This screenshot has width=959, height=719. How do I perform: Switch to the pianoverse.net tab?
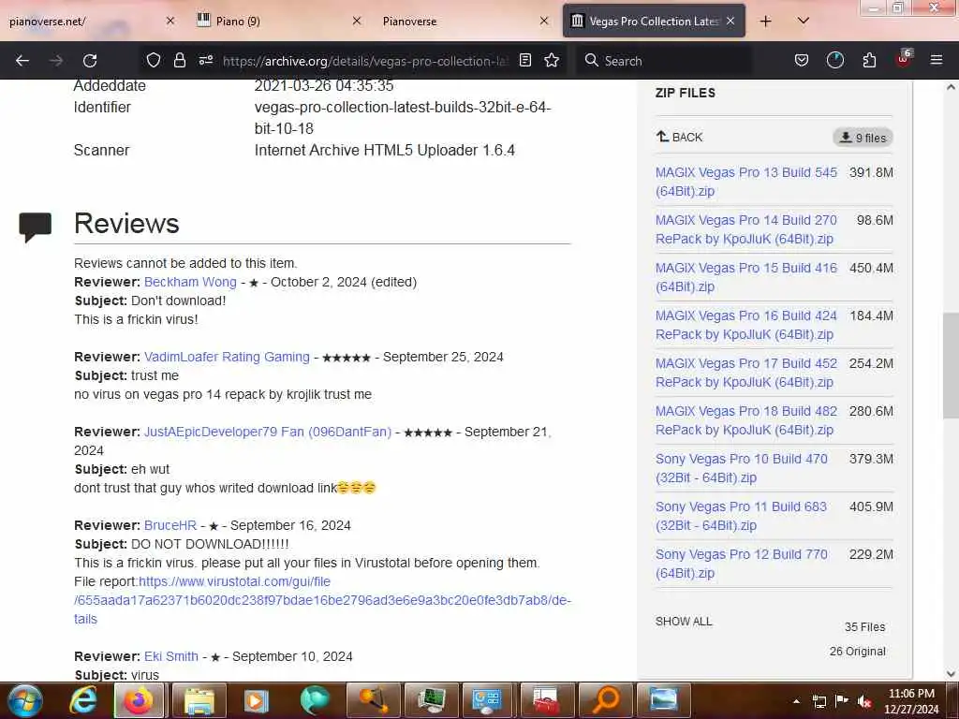pyautogui.click(x=84, y=22)
